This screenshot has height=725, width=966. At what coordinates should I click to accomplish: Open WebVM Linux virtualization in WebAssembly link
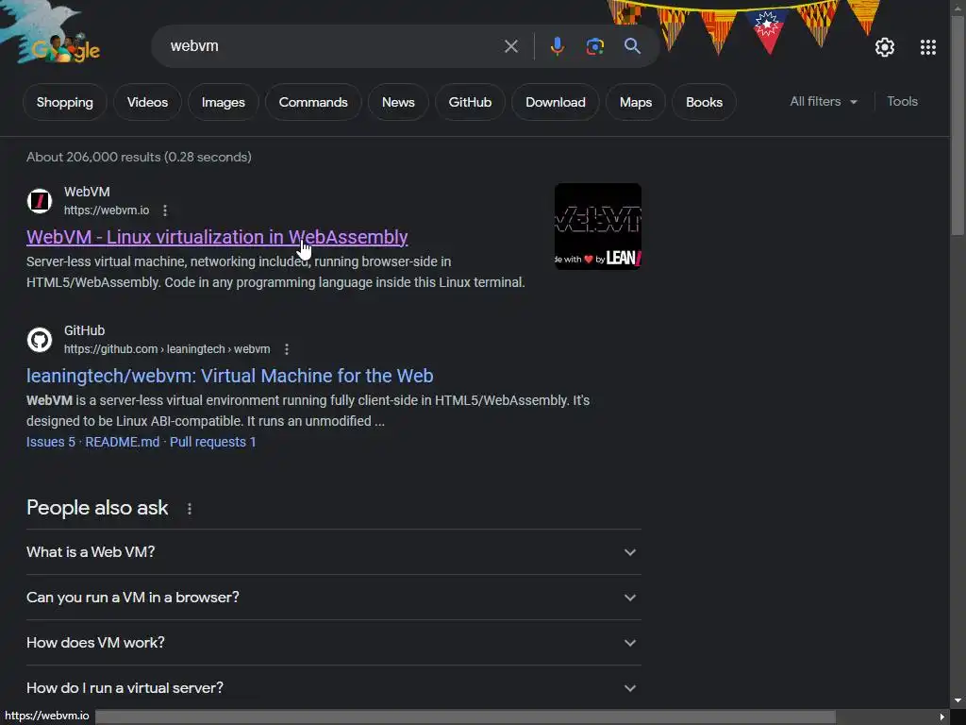pyautogui.click(x=217, y=237)
